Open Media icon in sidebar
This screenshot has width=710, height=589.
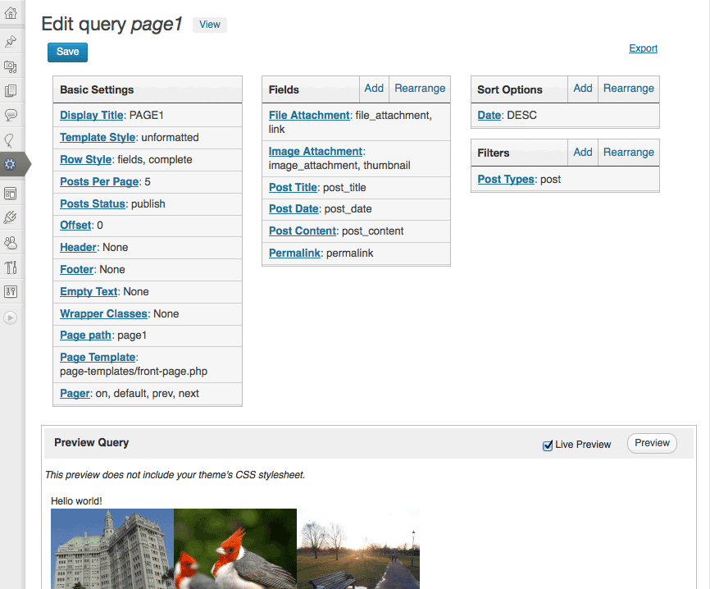[11, 67]
